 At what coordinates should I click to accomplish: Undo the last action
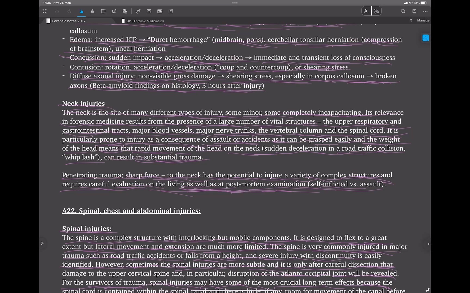(57, 11)
